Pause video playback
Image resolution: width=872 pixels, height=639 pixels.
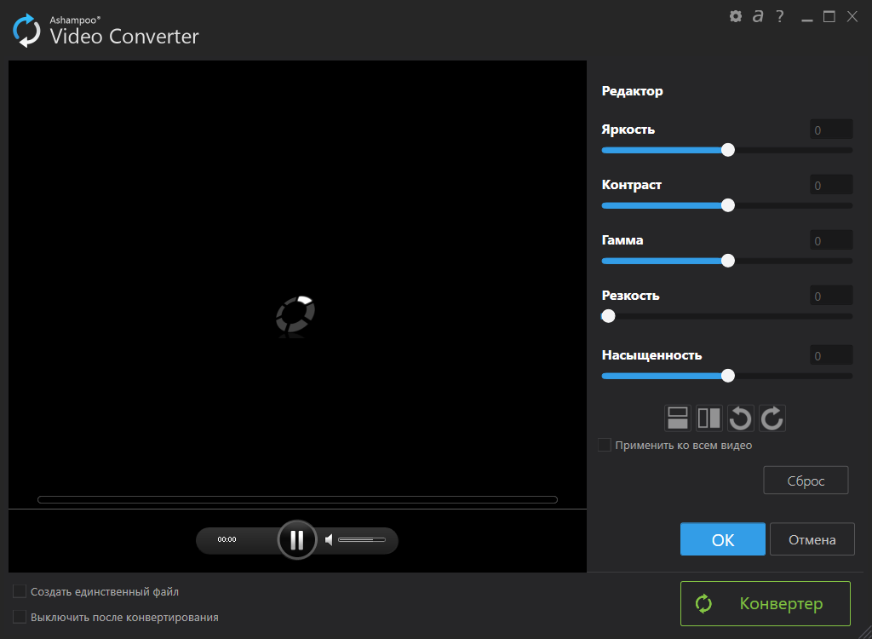296,539
